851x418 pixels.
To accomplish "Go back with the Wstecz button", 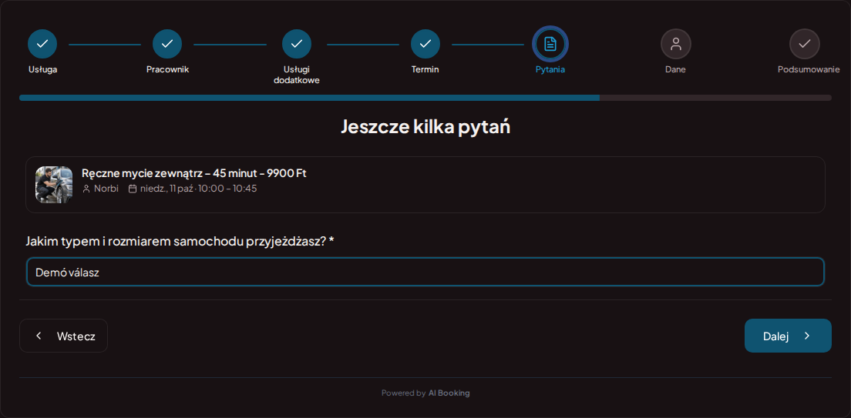I will [x=63, y=336].
